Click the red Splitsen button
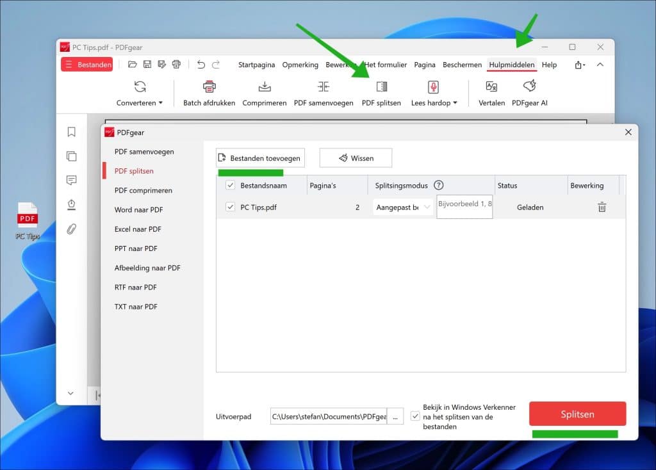Image resolution: width=656 pixels, height=470 pixels. [x=577, y=414]
